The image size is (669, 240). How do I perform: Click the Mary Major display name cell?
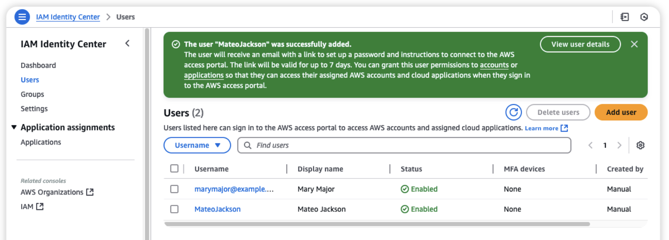[x=316, y=189]
